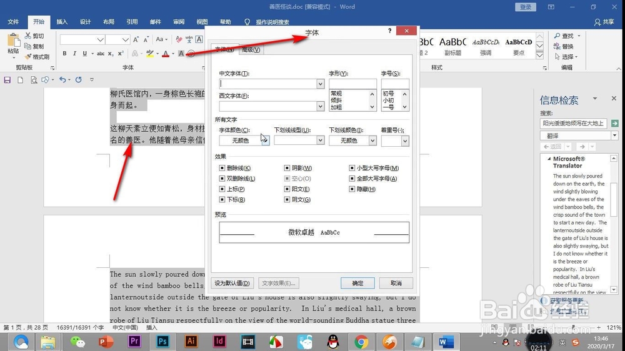Screen dimensions: 625x351
Task: Toggle the 隐藏 hidden checkbox
Action: point(352,189)
